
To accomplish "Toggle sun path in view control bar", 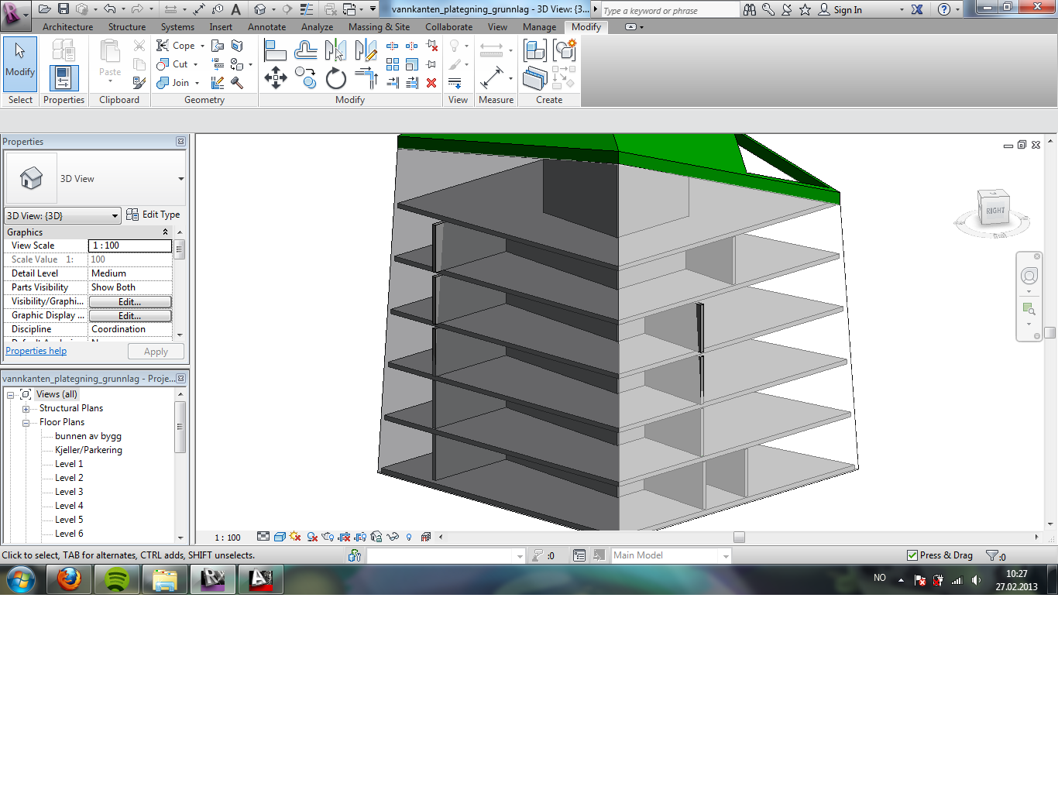I will pos(295,537).
